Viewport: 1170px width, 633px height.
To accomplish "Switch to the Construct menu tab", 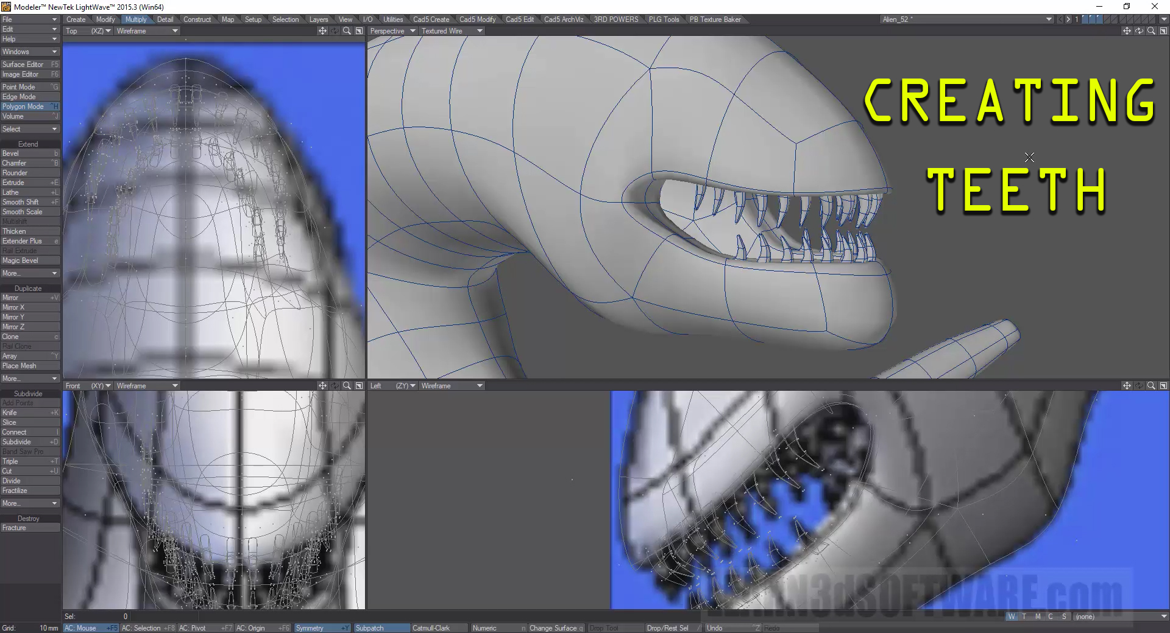I will point(197,19).
